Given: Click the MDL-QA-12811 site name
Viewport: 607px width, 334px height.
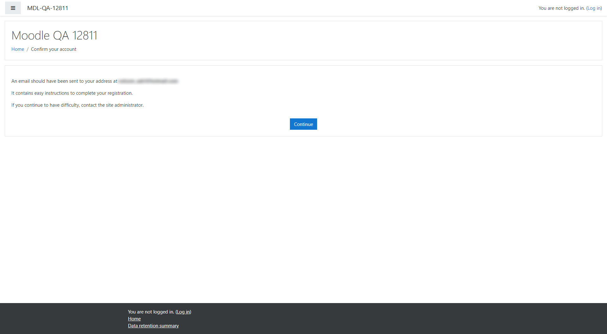Looking at the screenshot, I should click(48, 8).
